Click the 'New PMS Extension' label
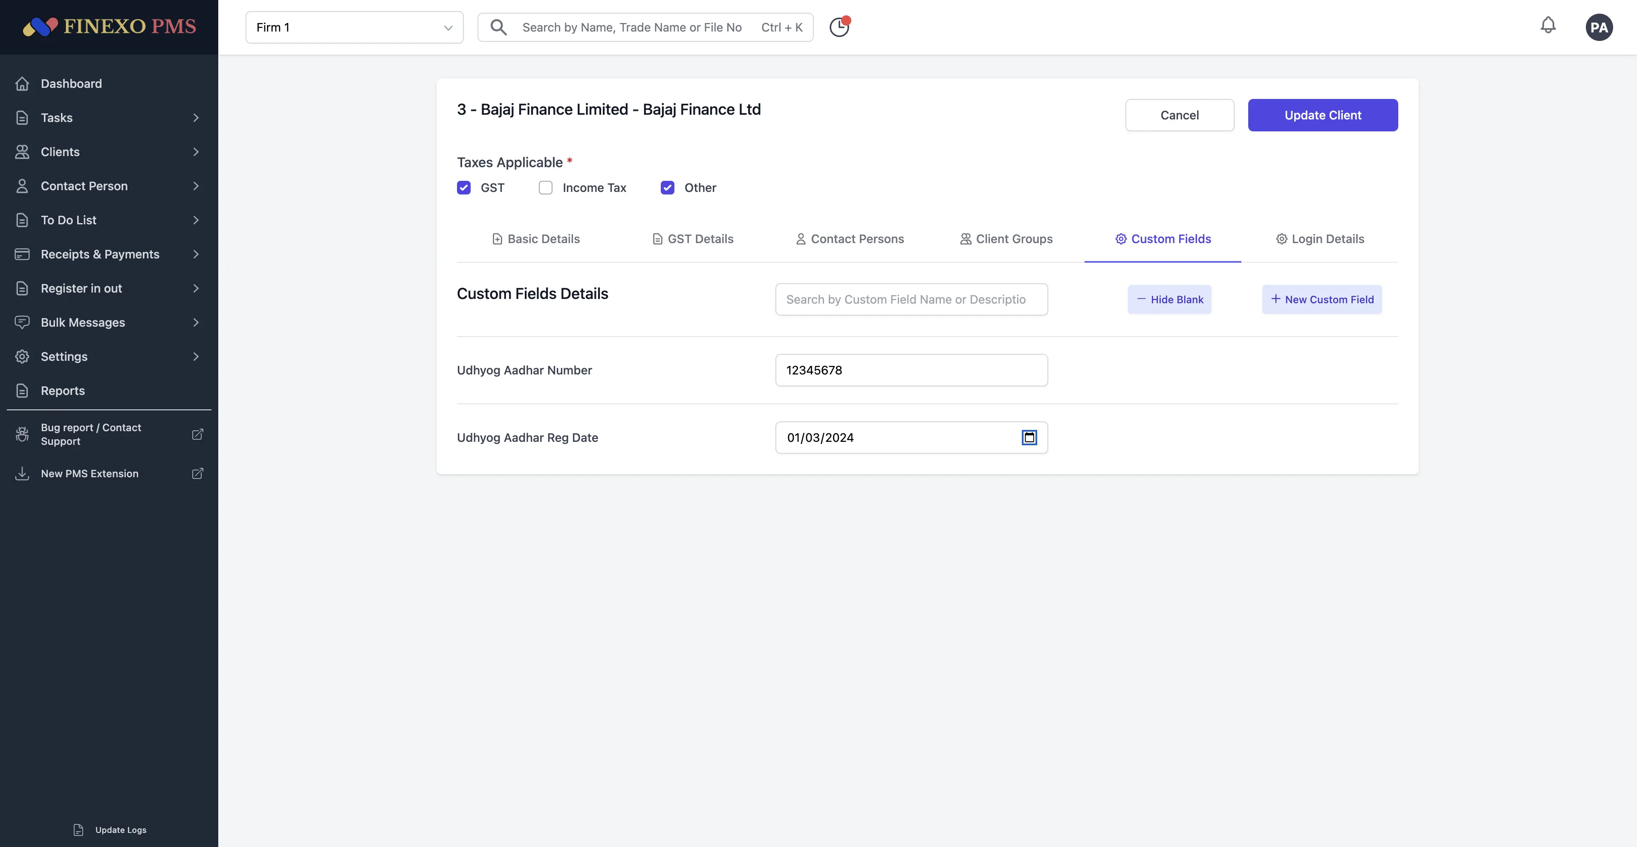The height and width of the screenshot is (847, 1637). [x=90, y=474]
